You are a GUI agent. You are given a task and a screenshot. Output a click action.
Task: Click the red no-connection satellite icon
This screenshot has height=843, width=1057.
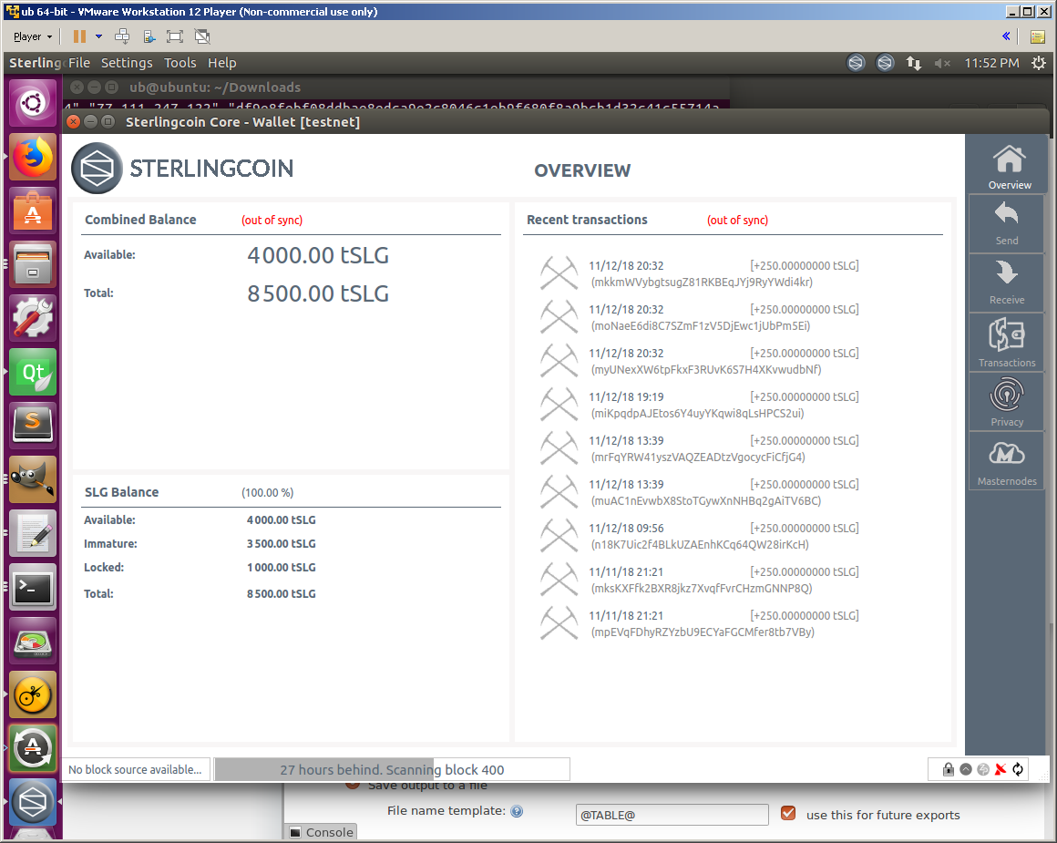[1001, 769]
